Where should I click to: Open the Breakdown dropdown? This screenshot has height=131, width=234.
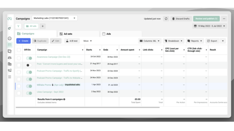coord(174,41)
